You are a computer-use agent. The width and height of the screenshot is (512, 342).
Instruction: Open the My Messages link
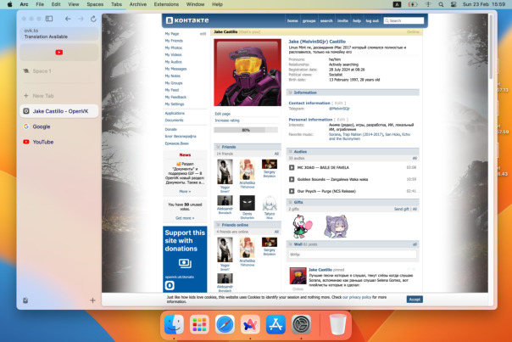(176, 69)
